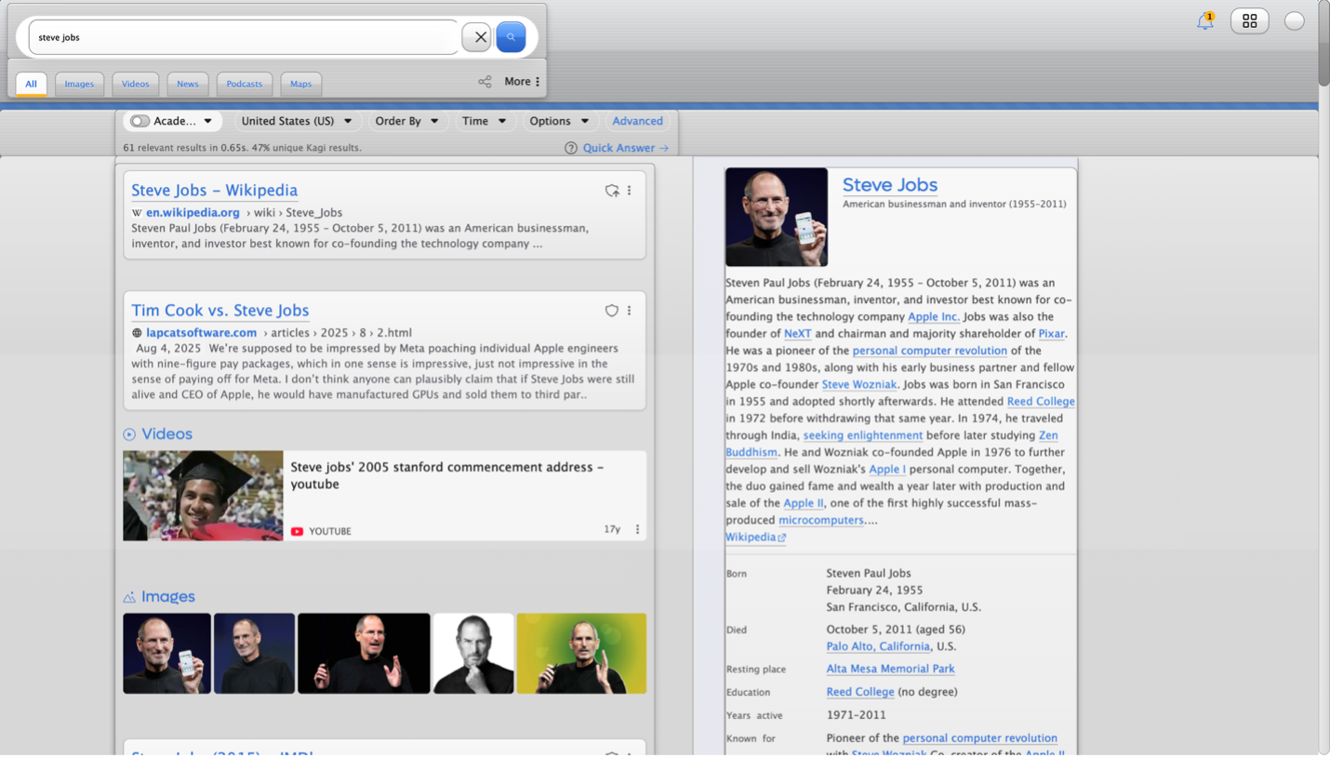Open the round profile avatar button
Image resolution: width=1330 pixels, height=758 pixels.
click(1294, 21)
